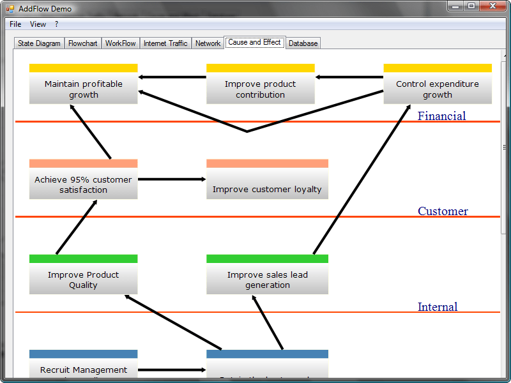The width and height of the screenshot is (511, 383).
Task: Open the ? help menu
Action: [x=56, y=24]
